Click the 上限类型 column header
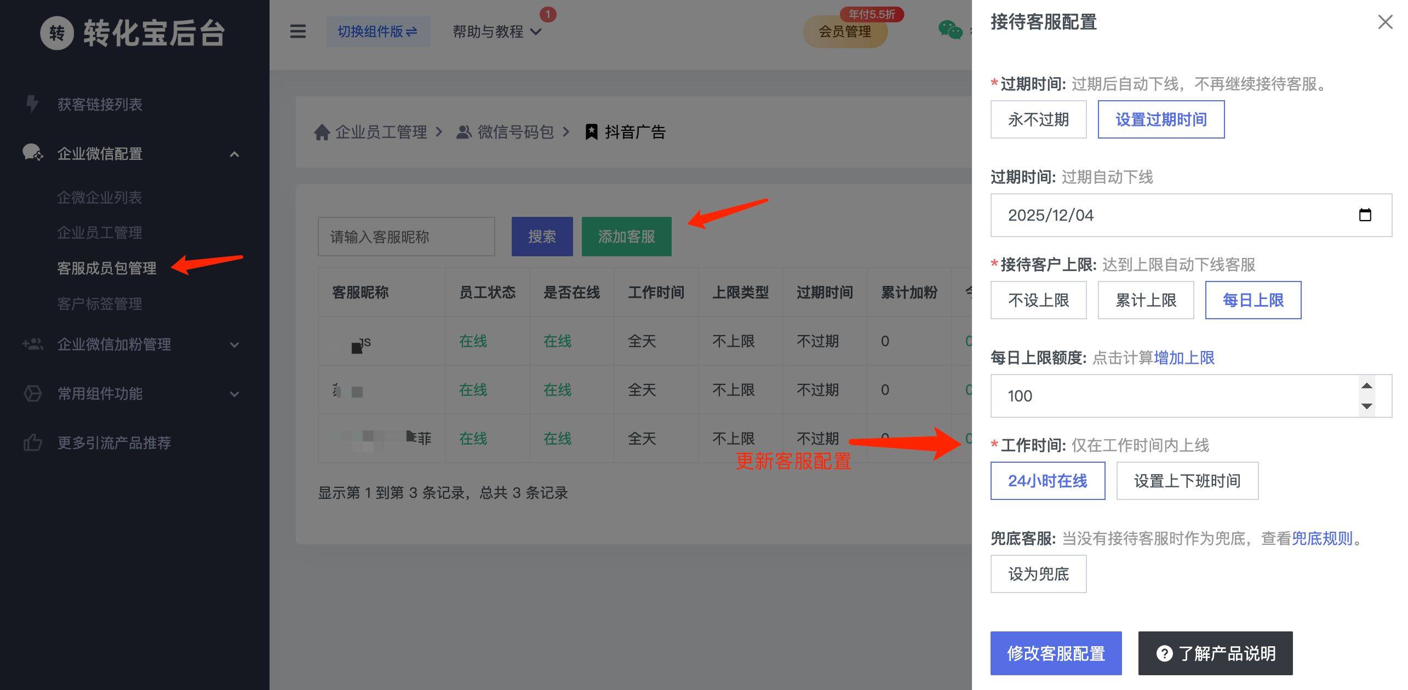The image size is (1408, 690). coord(740,292)
